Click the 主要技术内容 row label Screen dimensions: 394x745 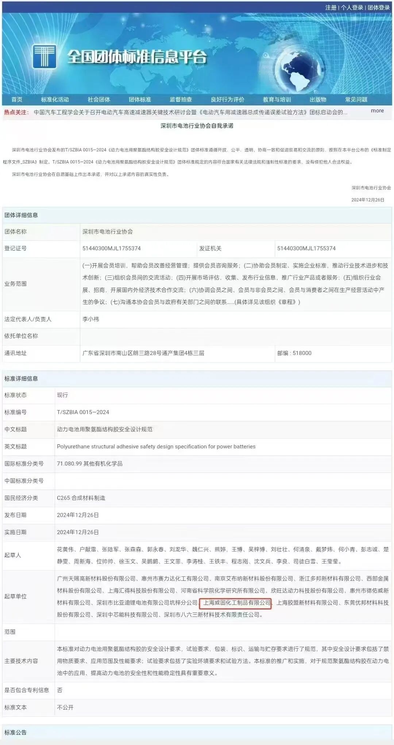click(21, 661)
